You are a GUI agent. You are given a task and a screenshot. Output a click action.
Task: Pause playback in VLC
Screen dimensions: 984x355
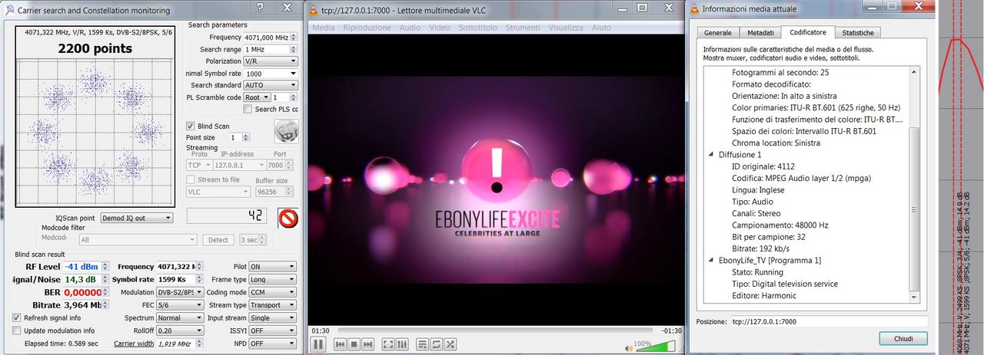click(x=317, y=344)
